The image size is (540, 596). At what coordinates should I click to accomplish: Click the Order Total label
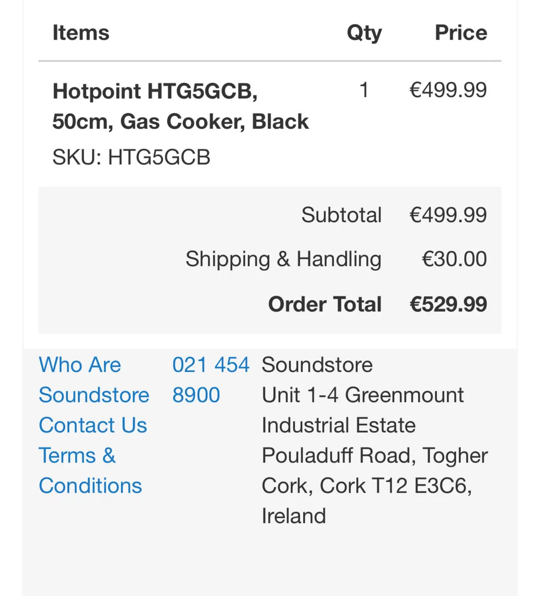pos(325,304)
